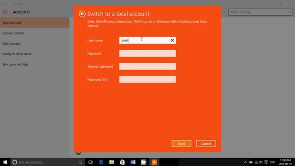Focus the Reenter password field
The height and width of the screenshot is (166, 295).
tap(147, 66)
